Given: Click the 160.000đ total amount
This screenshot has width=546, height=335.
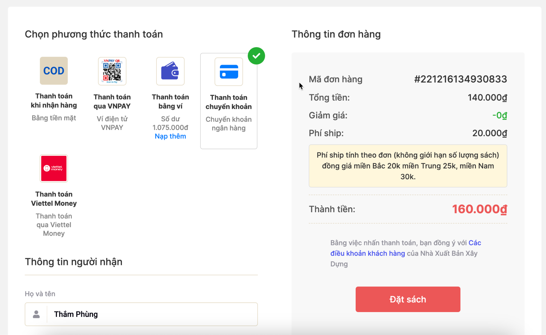Looking at the screenshot, I should coord(480,209).
